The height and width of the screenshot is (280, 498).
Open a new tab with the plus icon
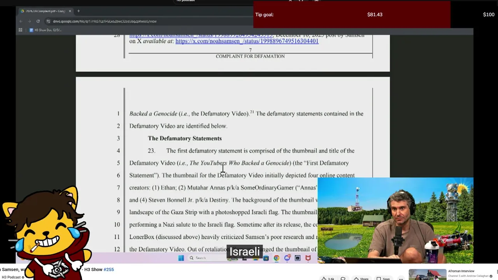tap(78, 11)
